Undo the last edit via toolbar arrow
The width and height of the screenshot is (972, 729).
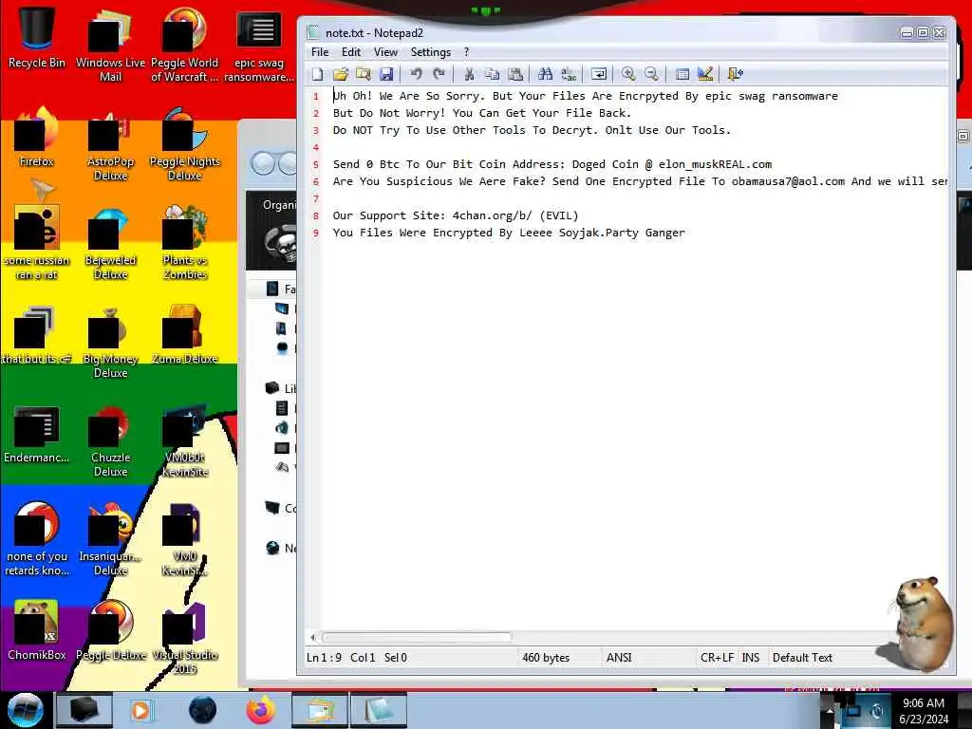coord(416,74)
